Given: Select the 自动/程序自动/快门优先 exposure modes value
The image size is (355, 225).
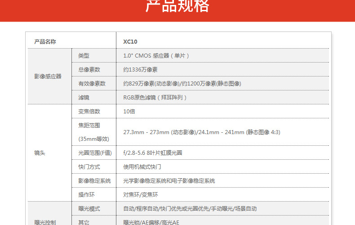Looking at the screenshot, I should 190,209.
